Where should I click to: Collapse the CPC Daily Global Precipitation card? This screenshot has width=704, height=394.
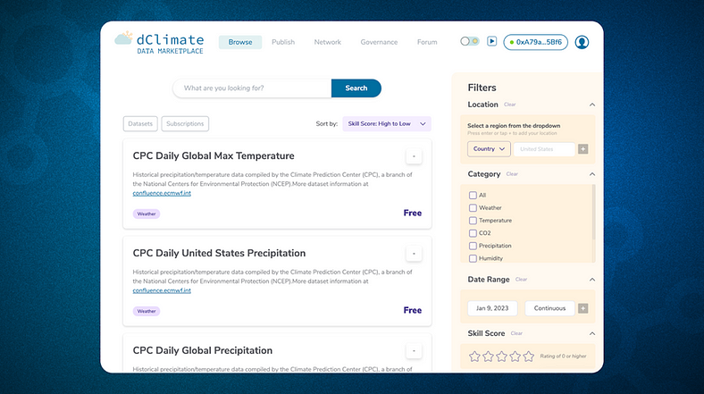414,351
